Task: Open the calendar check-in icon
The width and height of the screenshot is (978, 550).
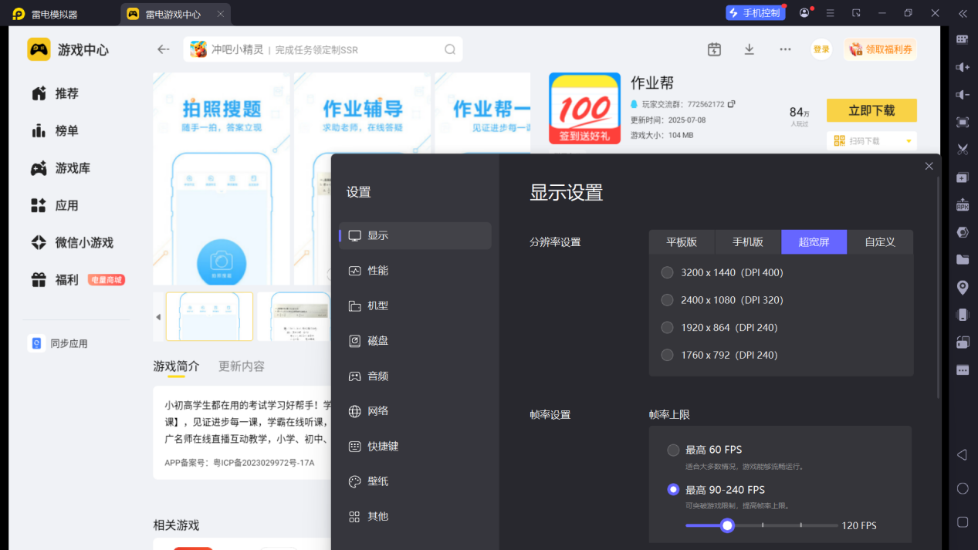Action: [714, 49]
